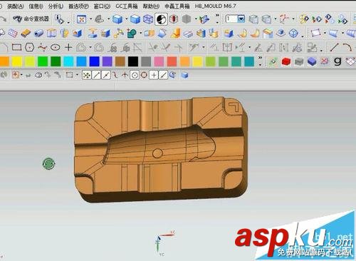Click the red cube icon
356x261 pixels.
click(x=286, y=61)
